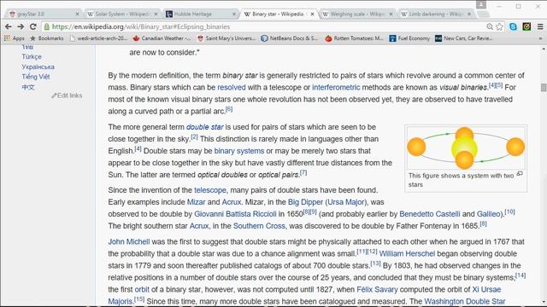The width and height of the screenshot is (547, 307).
Task: Open the Fuel Economy bookmark
Action: click(x=409, y=38)
